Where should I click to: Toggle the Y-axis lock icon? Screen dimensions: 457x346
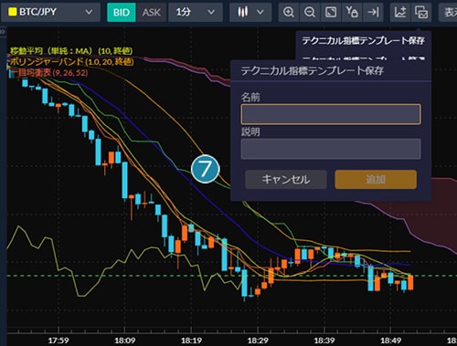pyautogui.click(x=352, y=12)
